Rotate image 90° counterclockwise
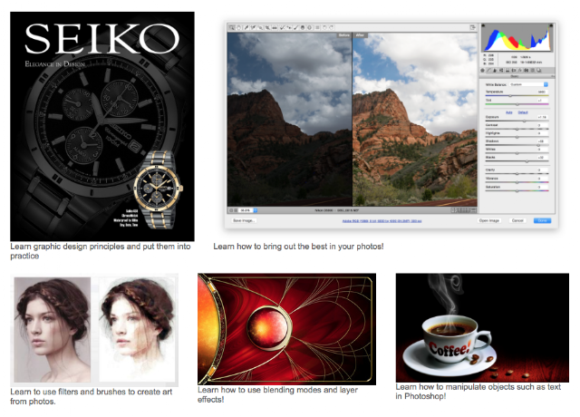Screen dimensions: 580x417 [324, 28]
